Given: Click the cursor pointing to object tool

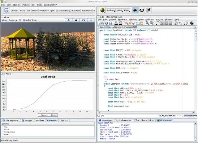Looking at the screenshot, I should (x=148, y=10).
